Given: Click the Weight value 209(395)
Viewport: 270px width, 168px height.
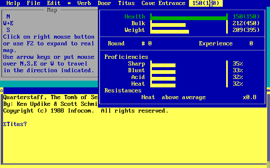Looking at the screenshot, I should click(246, 30).
